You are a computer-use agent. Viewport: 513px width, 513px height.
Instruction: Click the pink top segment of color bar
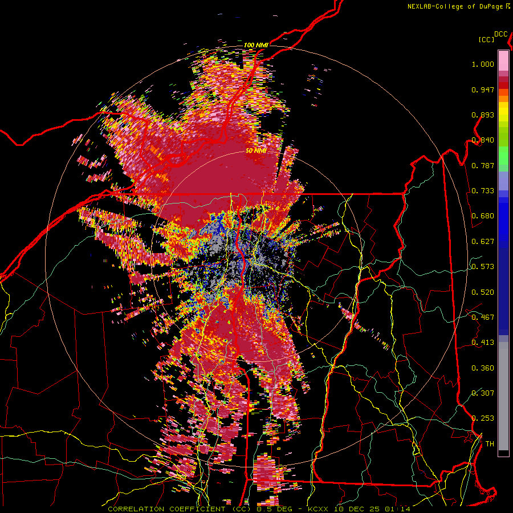(x=503, y=60)
